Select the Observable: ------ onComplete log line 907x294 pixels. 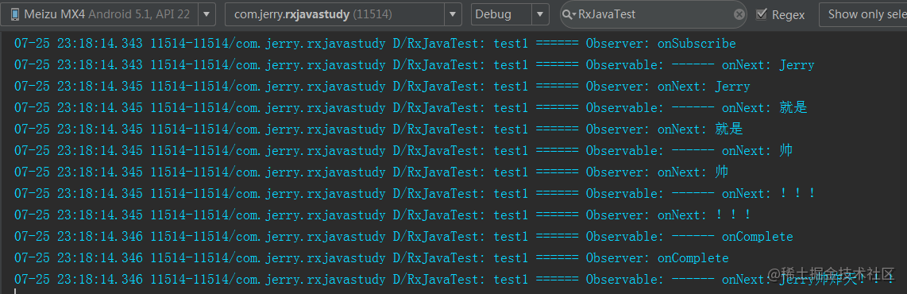403,236
